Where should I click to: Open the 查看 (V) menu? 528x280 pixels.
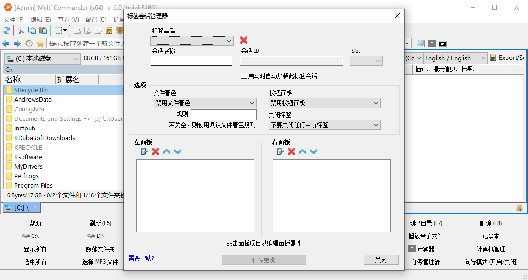tap(68, 20)
